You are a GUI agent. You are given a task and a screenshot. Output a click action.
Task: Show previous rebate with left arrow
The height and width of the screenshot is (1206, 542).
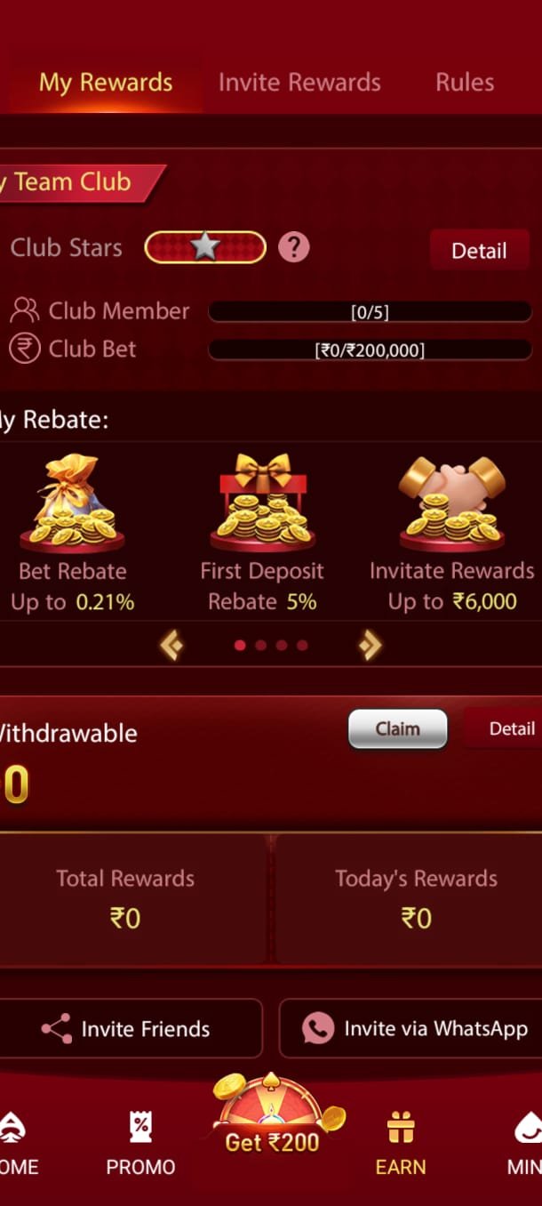[x=171, y=645]
